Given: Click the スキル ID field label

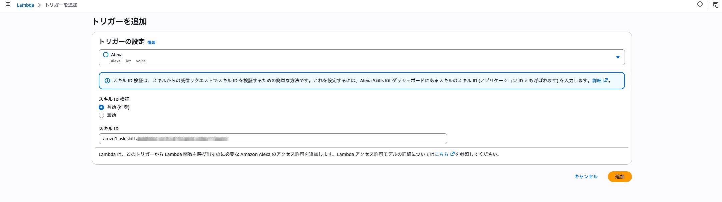Looking at the screenshot, I should [x=109, y=129].
